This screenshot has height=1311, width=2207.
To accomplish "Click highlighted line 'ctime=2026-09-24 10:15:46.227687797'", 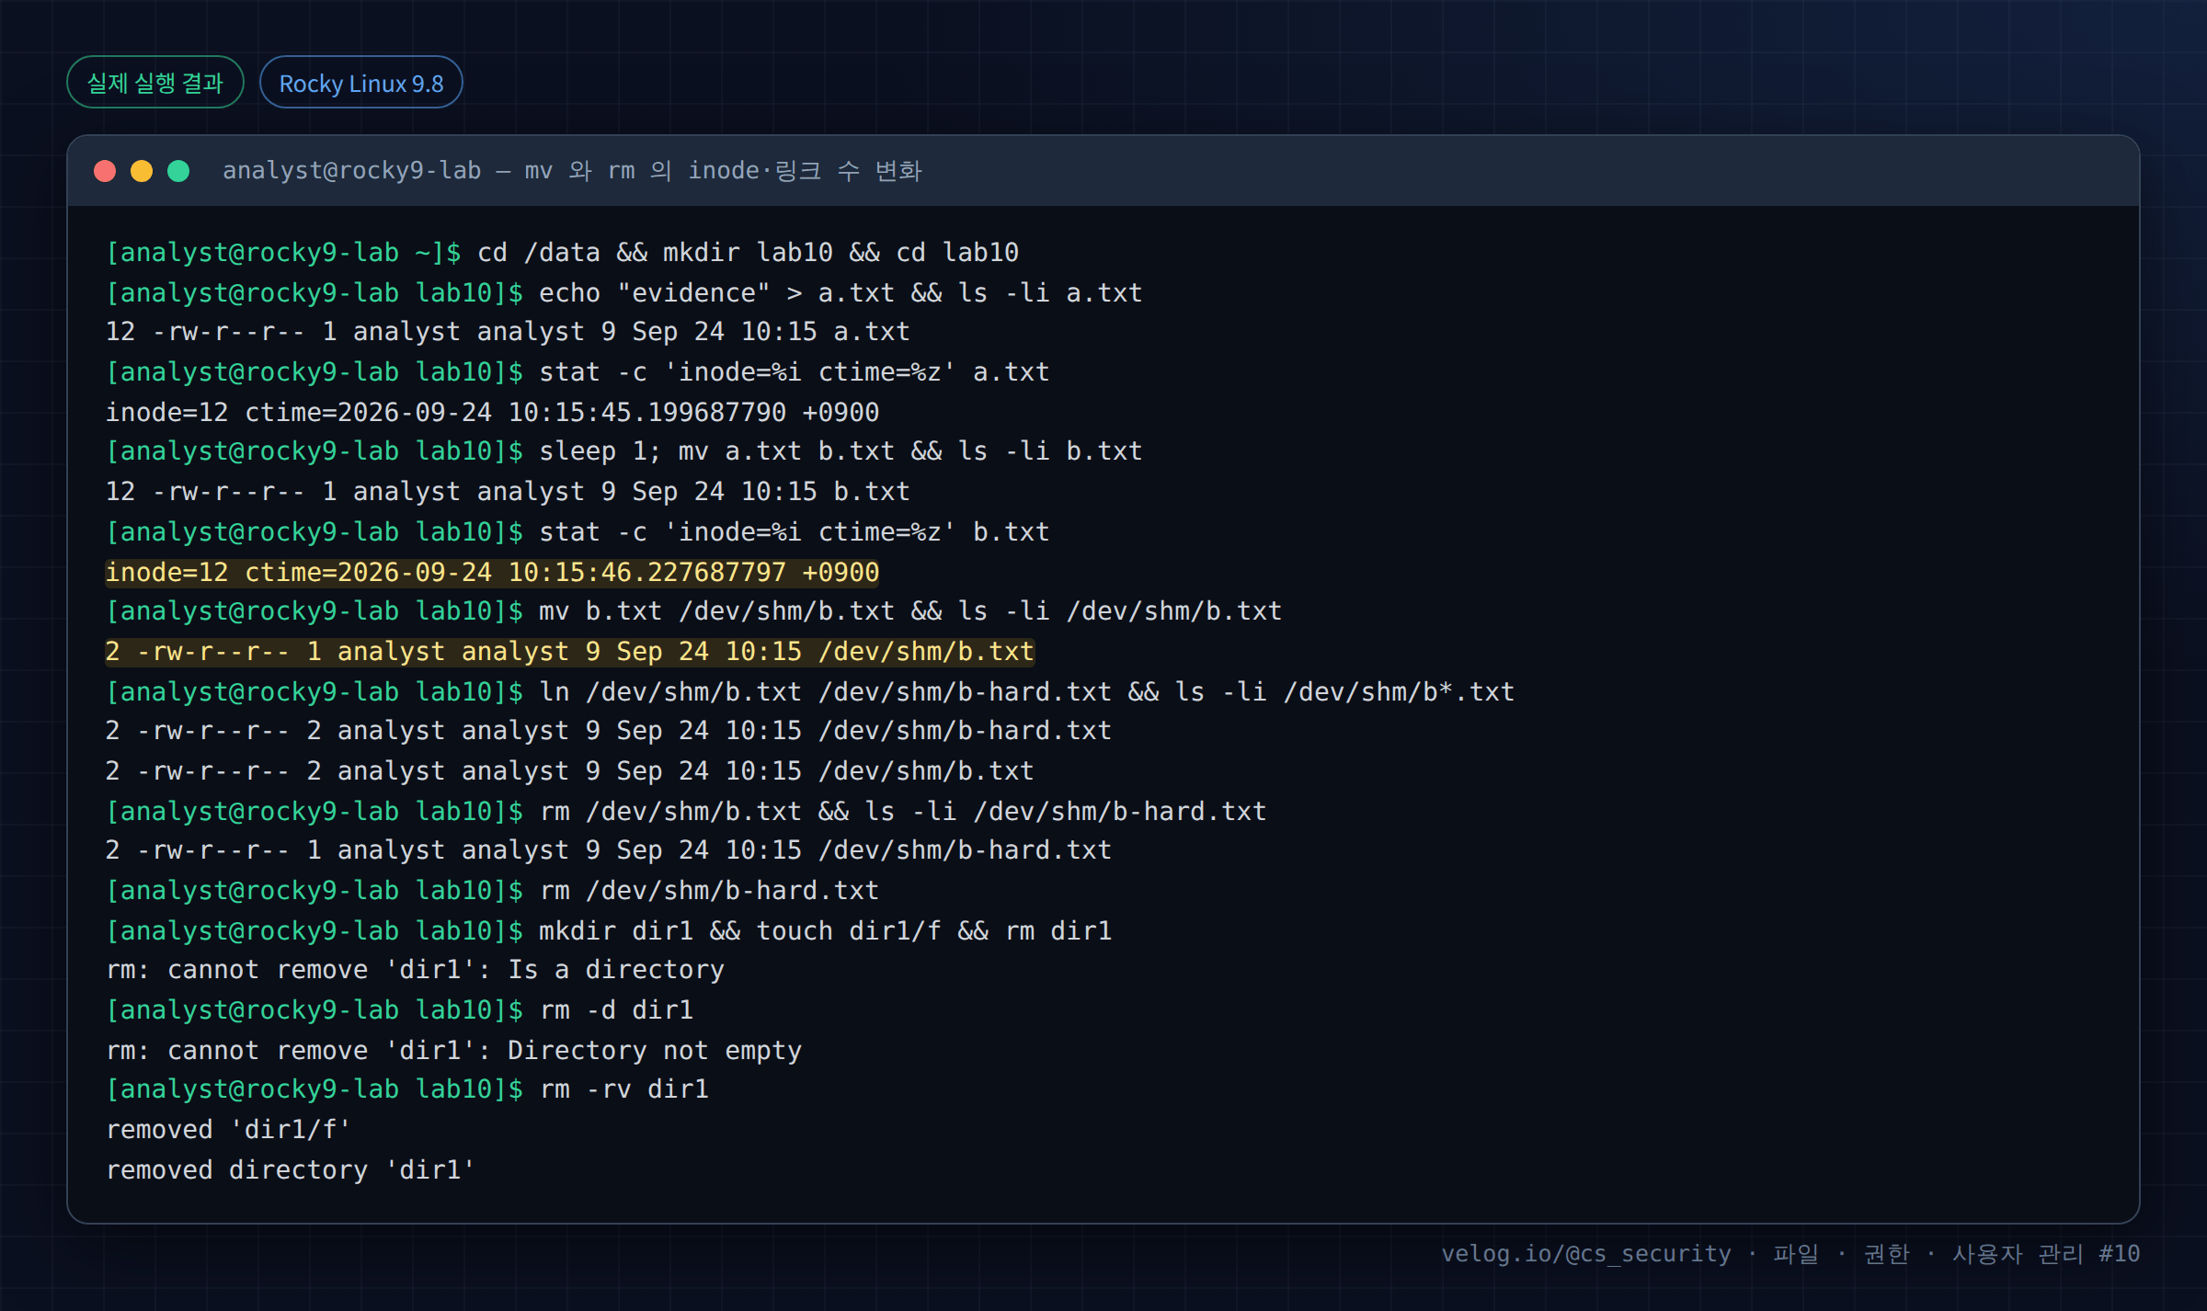I will 493,573.
